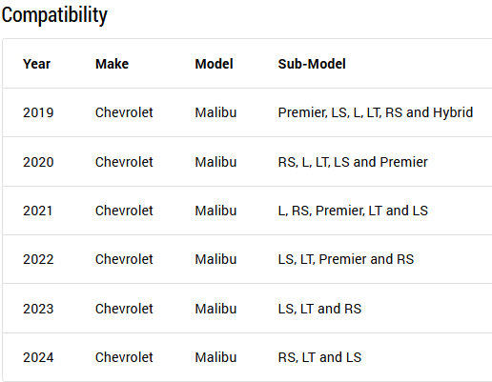Click Chevrolet in the 2022 row
The height and width of the screenshot is (382, 492).
click(x=124, y=259)
